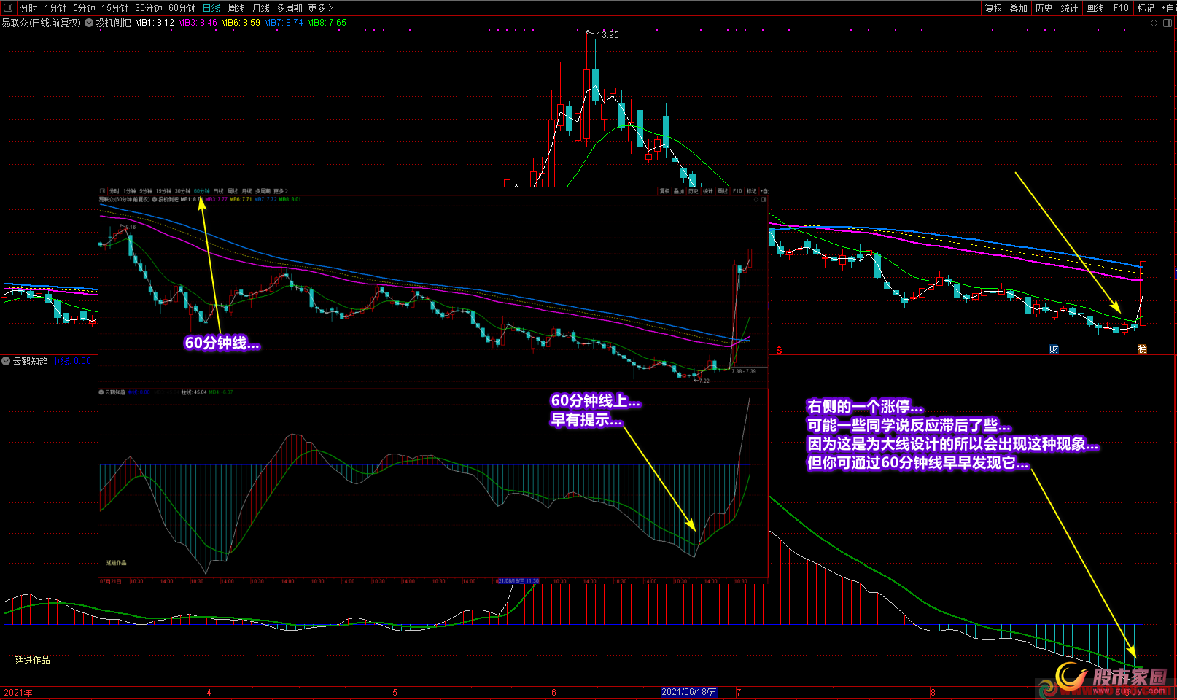Image resolution: width=1177 pixels, height=700 pixels.
Task: Switch to 60分钟 period tab
Action: (x=182, y=8)
